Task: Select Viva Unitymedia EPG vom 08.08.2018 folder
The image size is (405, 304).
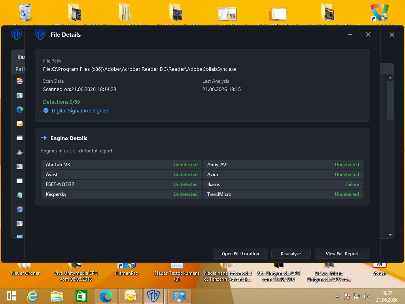Action: point(76,273)
